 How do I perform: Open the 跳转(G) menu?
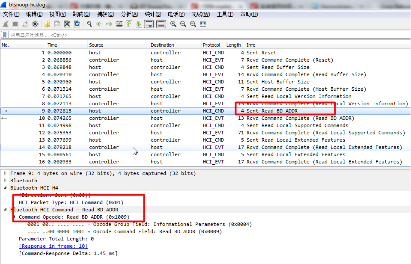[x=81, y=15]
